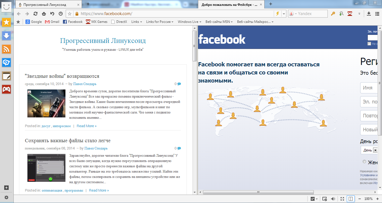Open browsing history clock icon
Viewport: 382px width, 203px height.
[61, 14]
